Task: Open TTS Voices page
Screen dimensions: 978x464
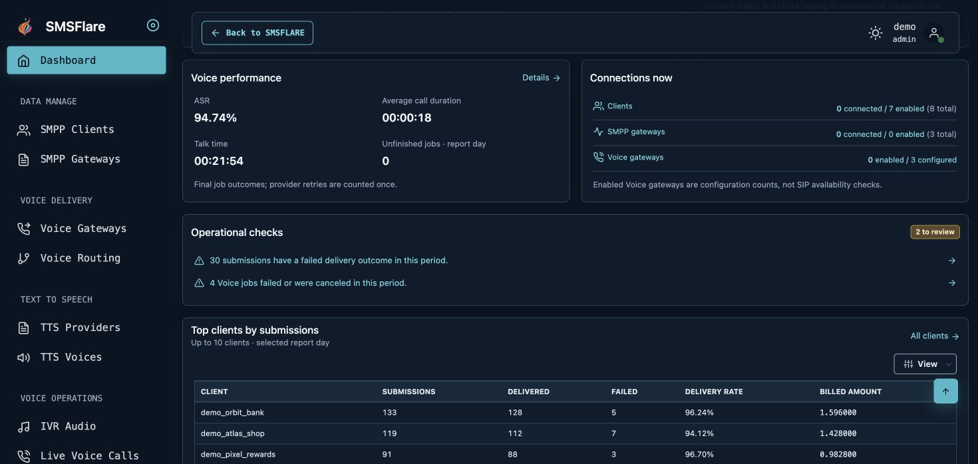Action: 86,357
